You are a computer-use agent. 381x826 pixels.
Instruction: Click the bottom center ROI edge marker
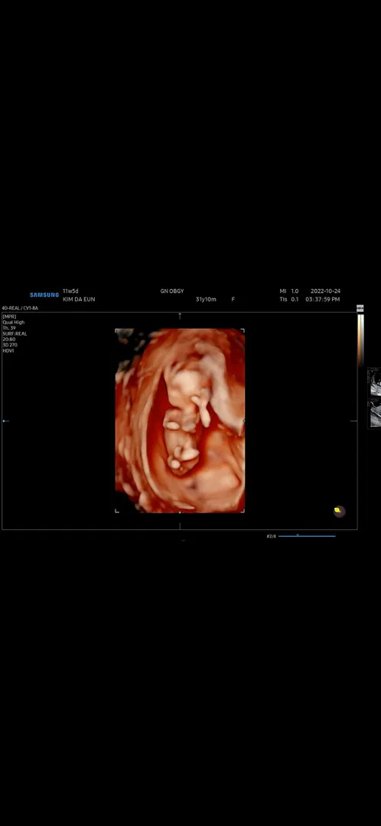click(x=180, y=512)
